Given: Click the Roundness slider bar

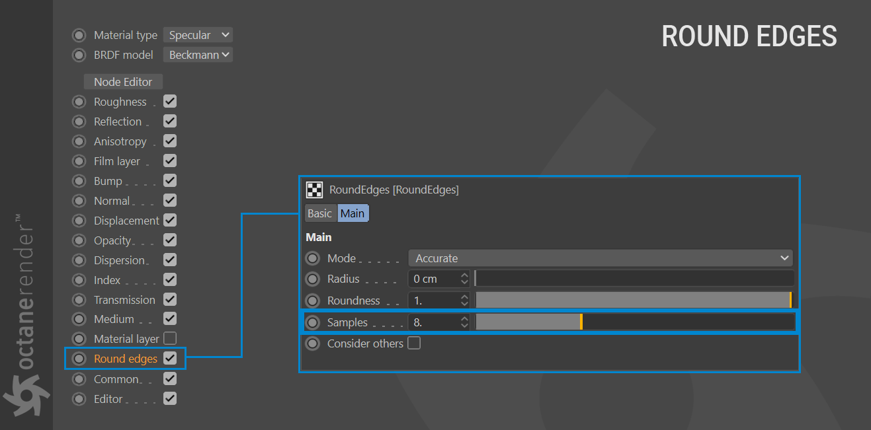Looking at the screenshot, I should point(634,301).
